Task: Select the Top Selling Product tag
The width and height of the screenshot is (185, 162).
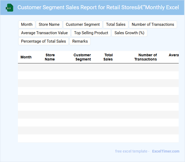Action: [x=91, y=33]
